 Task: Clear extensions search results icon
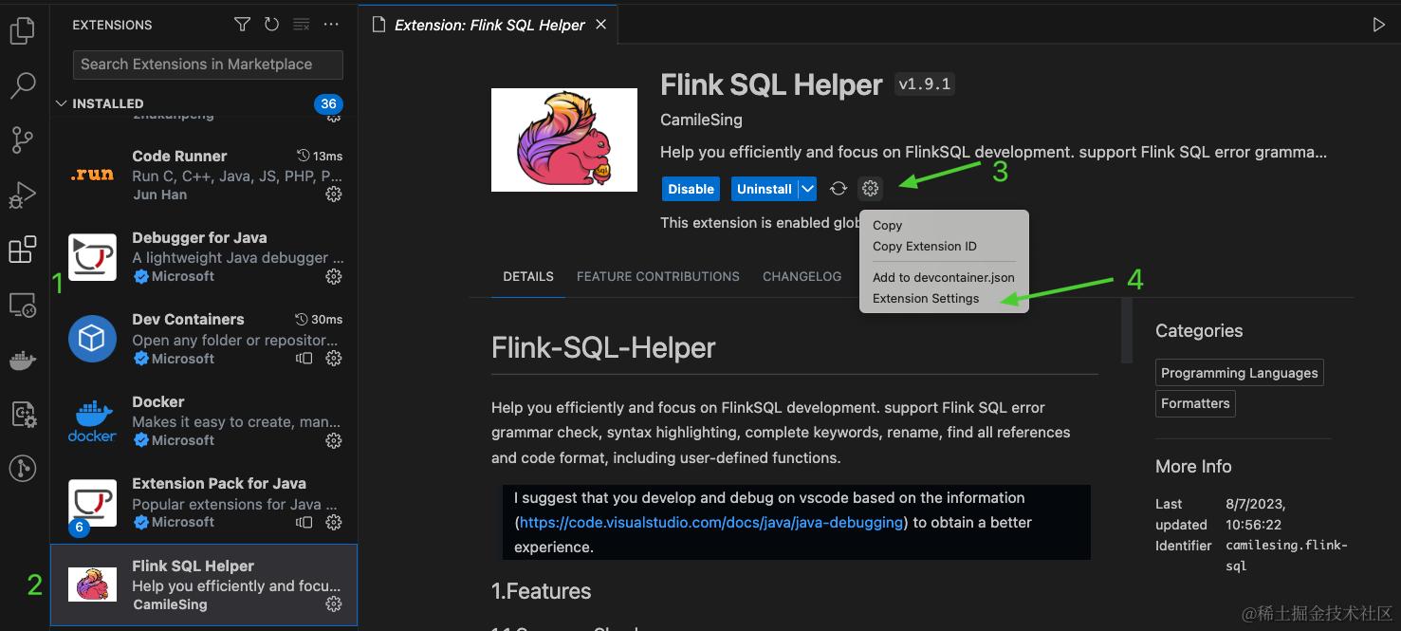(301, 25)
